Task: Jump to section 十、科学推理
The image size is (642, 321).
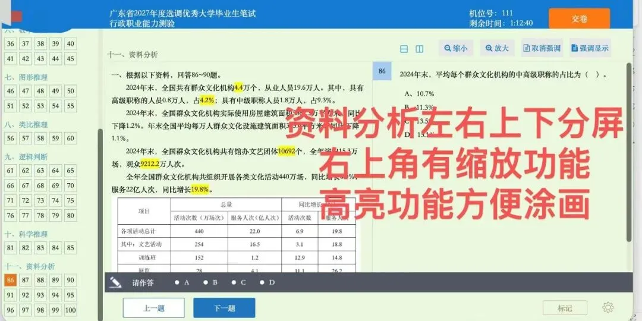Action: click(x=26, y=234)
